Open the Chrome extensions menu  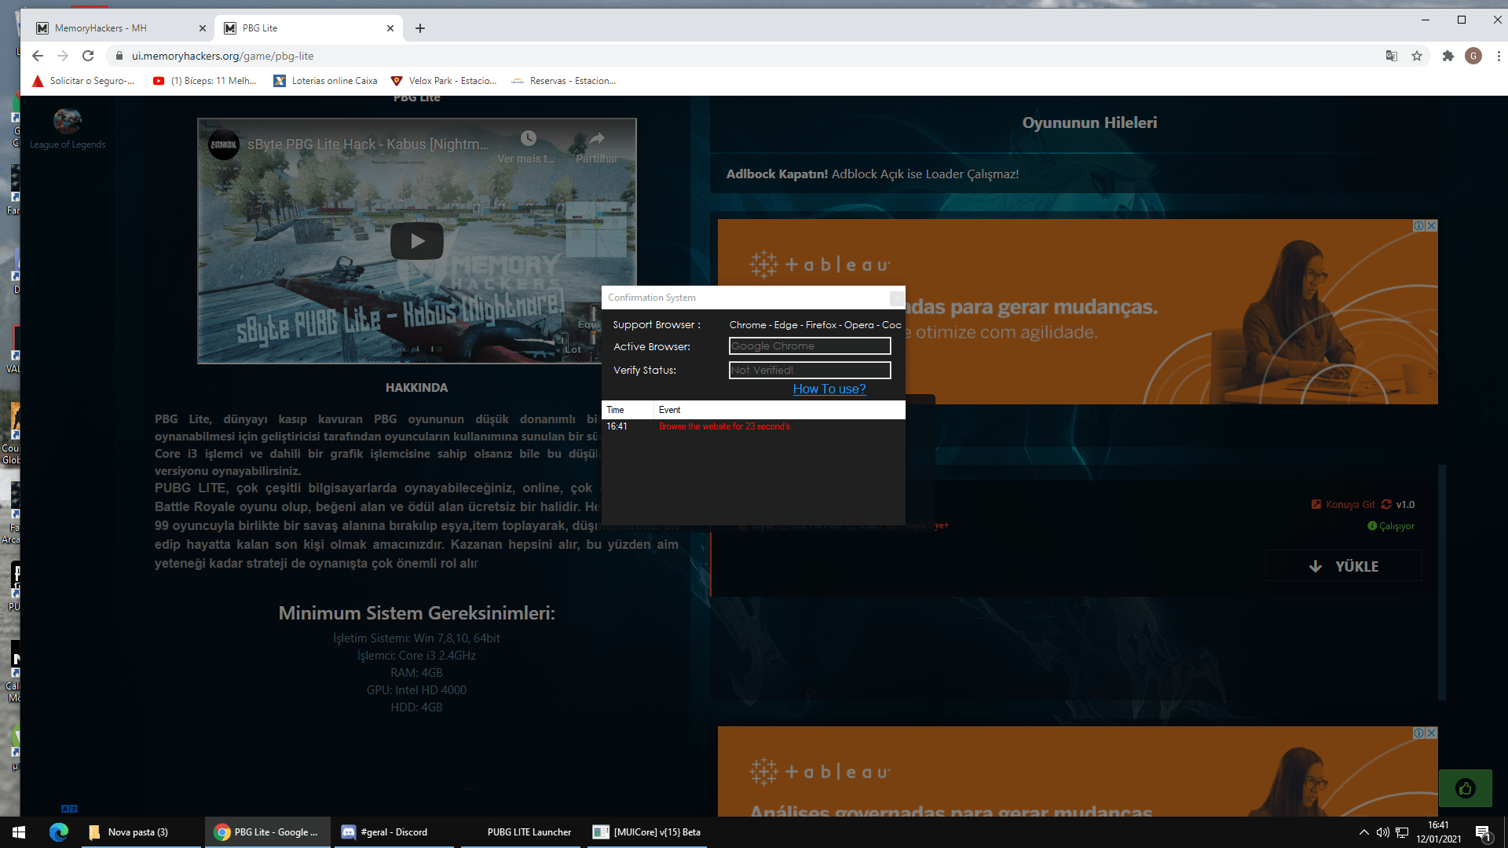coord(1448,56)
